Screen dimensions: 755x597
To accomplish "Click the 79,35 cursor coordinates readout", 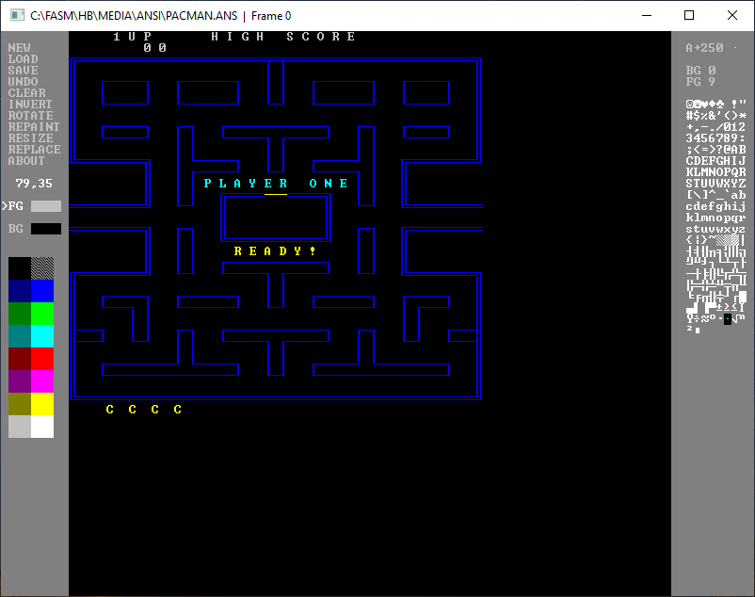I will pyautogui.click(x=34, y=184).
